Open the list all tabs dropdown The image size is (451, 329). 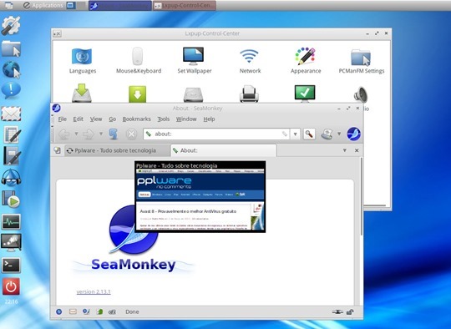tap(345, 150)
